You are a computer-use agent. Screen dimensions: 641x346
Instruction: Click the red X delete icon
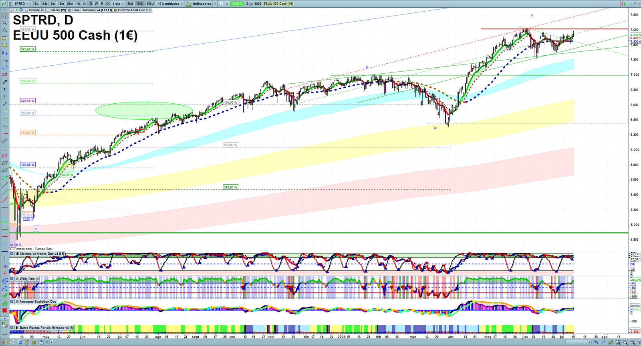[4, 310]
